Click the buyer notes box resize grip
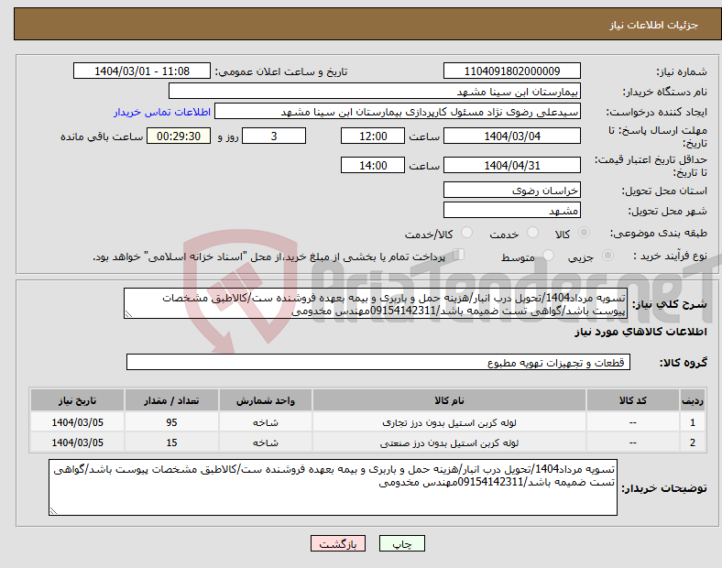The width and height of the screenshot is (722, 568). 53,511
